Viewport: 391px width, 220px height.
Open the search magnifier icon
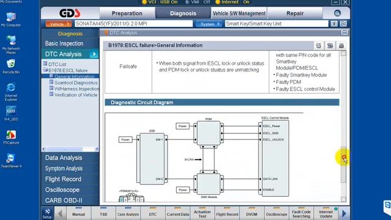point(337,13)
